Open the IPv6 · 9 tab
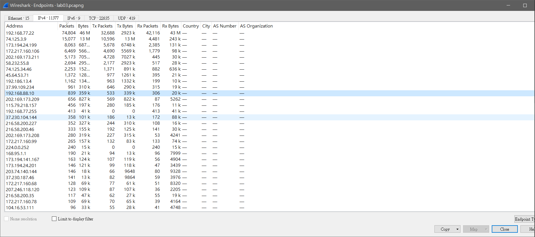The height and width of the screenshot is (237, 535). point(74,18)
